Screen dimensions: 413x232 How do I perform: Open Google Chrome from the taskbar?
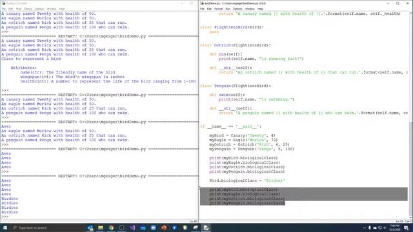[111, 227]
